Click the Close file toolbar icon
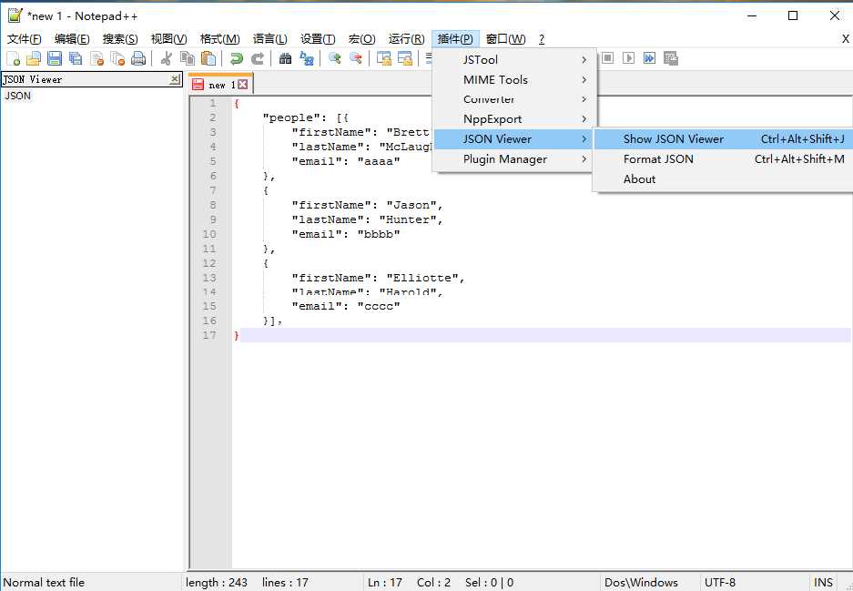Screen dimensions: 853x591 coord(96,58)
